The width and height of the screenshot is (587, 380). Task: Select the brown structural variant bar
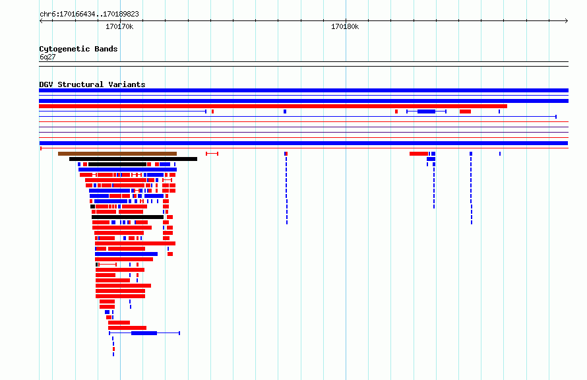point(117,154)
